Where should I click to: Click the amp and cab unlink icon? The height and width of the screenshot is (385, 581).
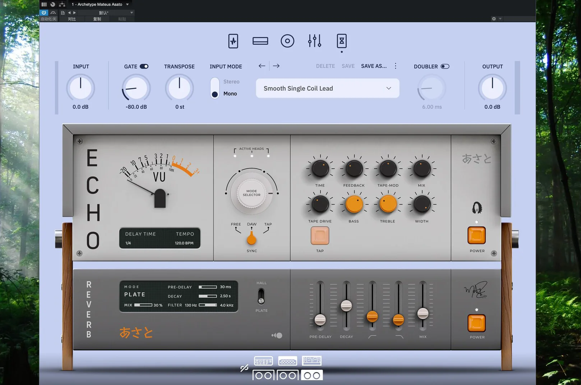tap(244, 368)
